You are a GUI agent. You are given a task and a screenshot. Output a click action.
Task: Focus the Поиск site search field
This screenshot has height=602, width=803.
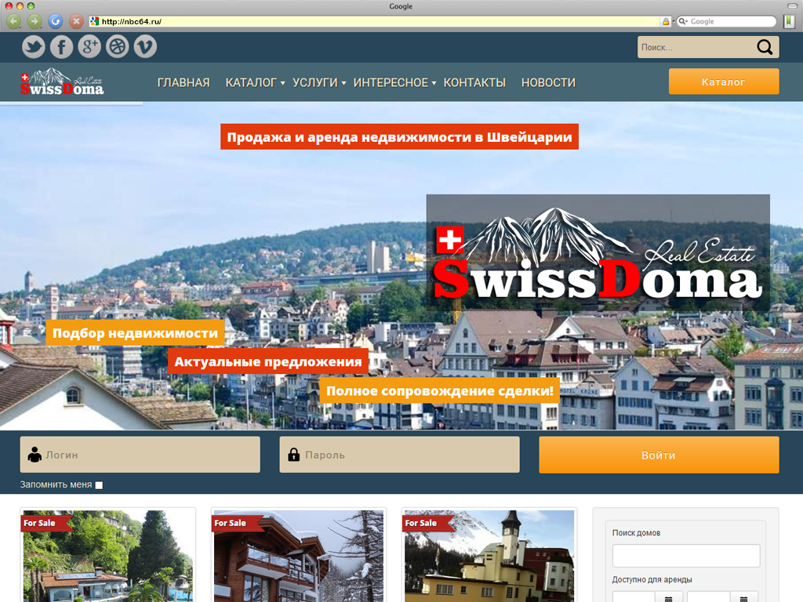[x=696, y=47]
